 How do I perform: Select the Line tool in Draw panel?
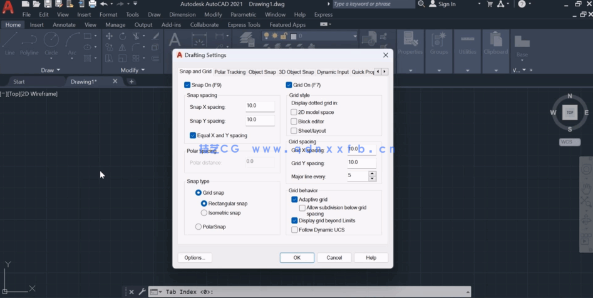point(9,43)
